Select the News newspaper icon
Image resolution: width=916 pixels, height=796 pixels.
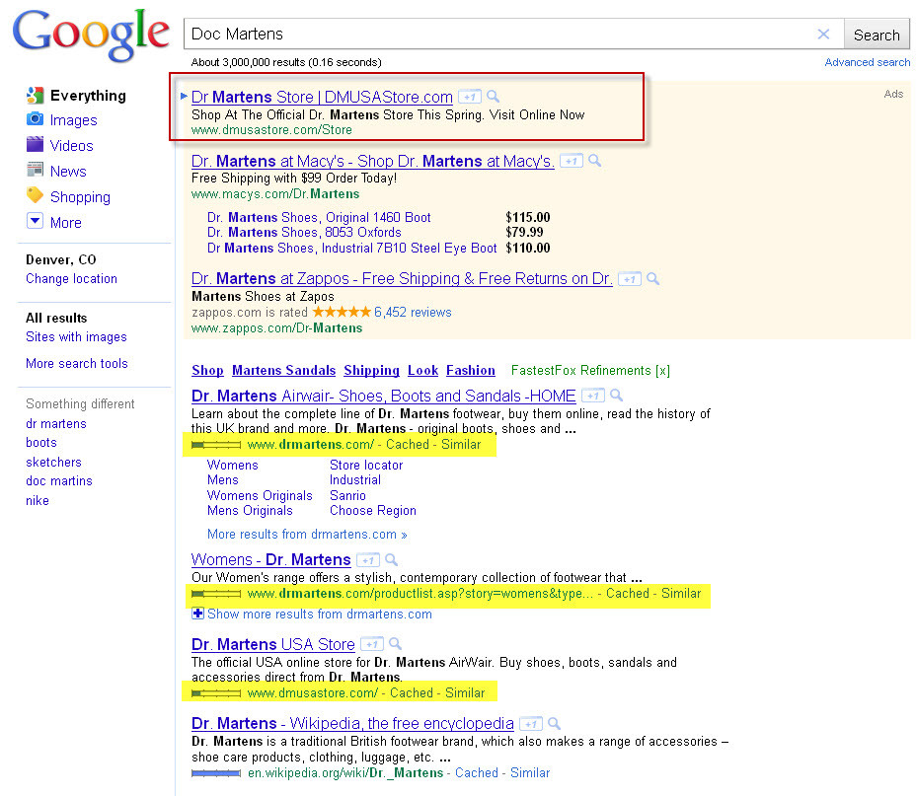(36, 170)
